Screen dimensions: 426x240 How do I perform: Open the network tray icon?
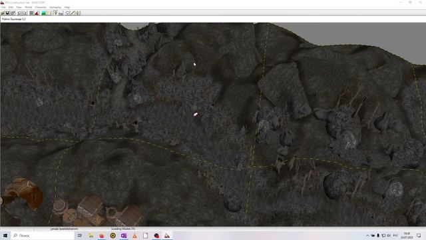pyautogui.click(x=383, y=235)
